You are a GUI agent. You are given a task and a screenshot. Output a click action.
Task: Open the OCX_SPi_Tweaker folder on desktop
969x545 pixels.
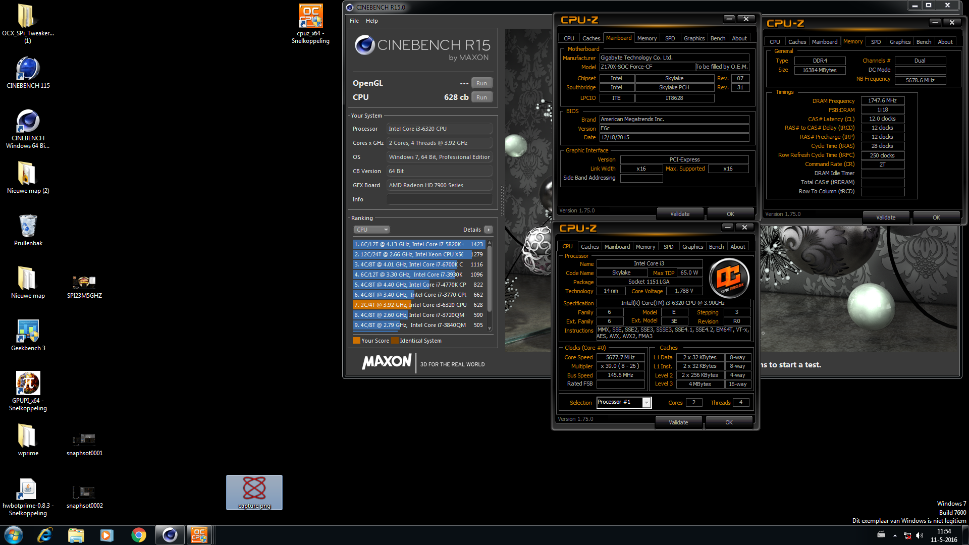click(28, 23)
